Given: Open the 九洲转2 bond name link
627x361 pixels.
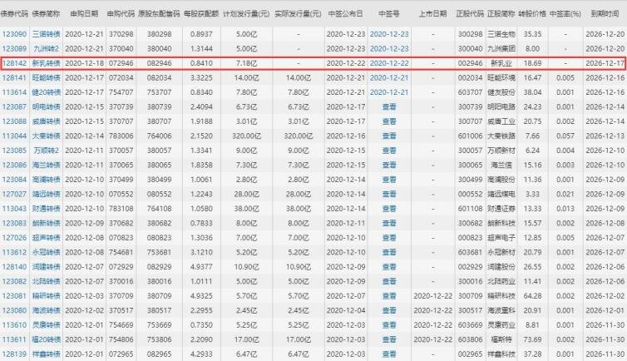Looking at the screenshot, I should 47,49.
